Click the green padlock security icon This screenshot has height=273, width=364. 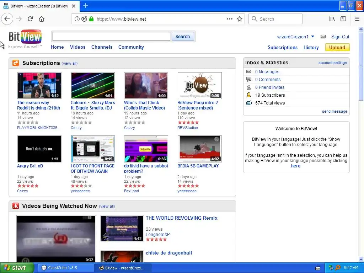point(91,19)
